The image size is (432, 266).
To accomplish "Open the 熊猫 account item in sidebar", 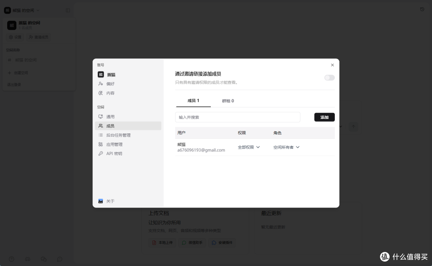I will [x=128, y=75].
